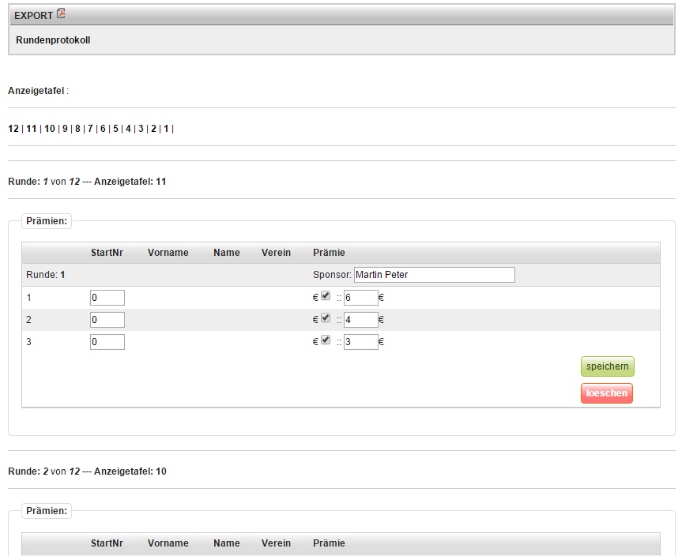This screenshot has width=682, height=556.
Task: Uncheck the euro checkbox for place 2
Action: [326, 318]
